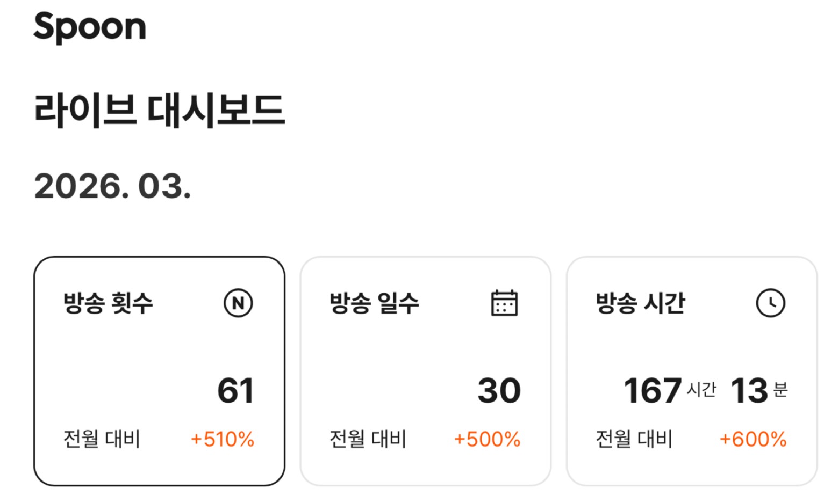This screenshot has height=503, width=824.
Task: Click 전월 대비 in the 방송 횟수 card
Action: (102, 439)
